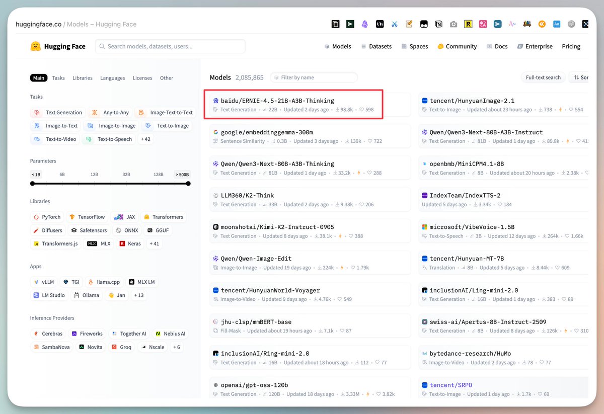Screen dimensions: 604x414
Task: Select the LM Studio app filter
Action: [x=49, y=295]
